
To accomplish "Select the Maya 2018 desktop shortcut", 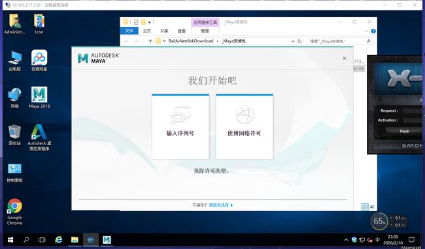I will click(x=39, y=98).
